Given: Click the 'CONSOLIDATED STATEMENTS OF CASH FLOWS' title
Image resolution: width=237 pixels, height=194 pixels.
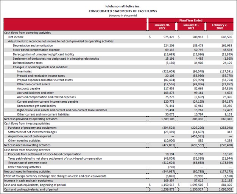Looking at the screenshot, I should (118, 11).
